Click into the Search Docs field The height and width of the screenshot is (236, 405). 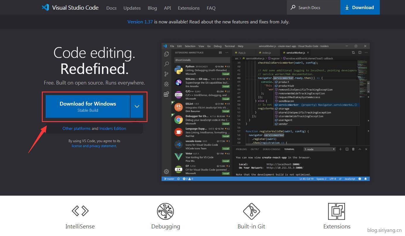tap(316, 8)
